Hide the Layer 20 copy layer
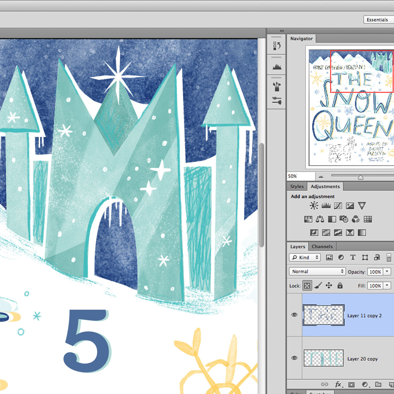Viewport: 394px width, 394px height. pos(294,358)
